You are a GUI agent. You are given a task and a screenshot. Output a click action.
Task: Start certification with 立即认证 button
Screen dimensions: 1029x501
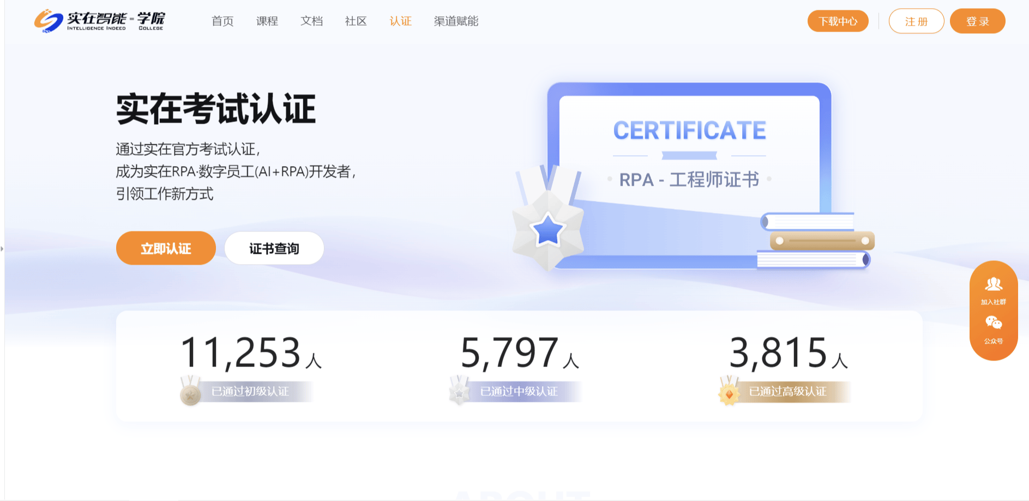coord(166,248)
